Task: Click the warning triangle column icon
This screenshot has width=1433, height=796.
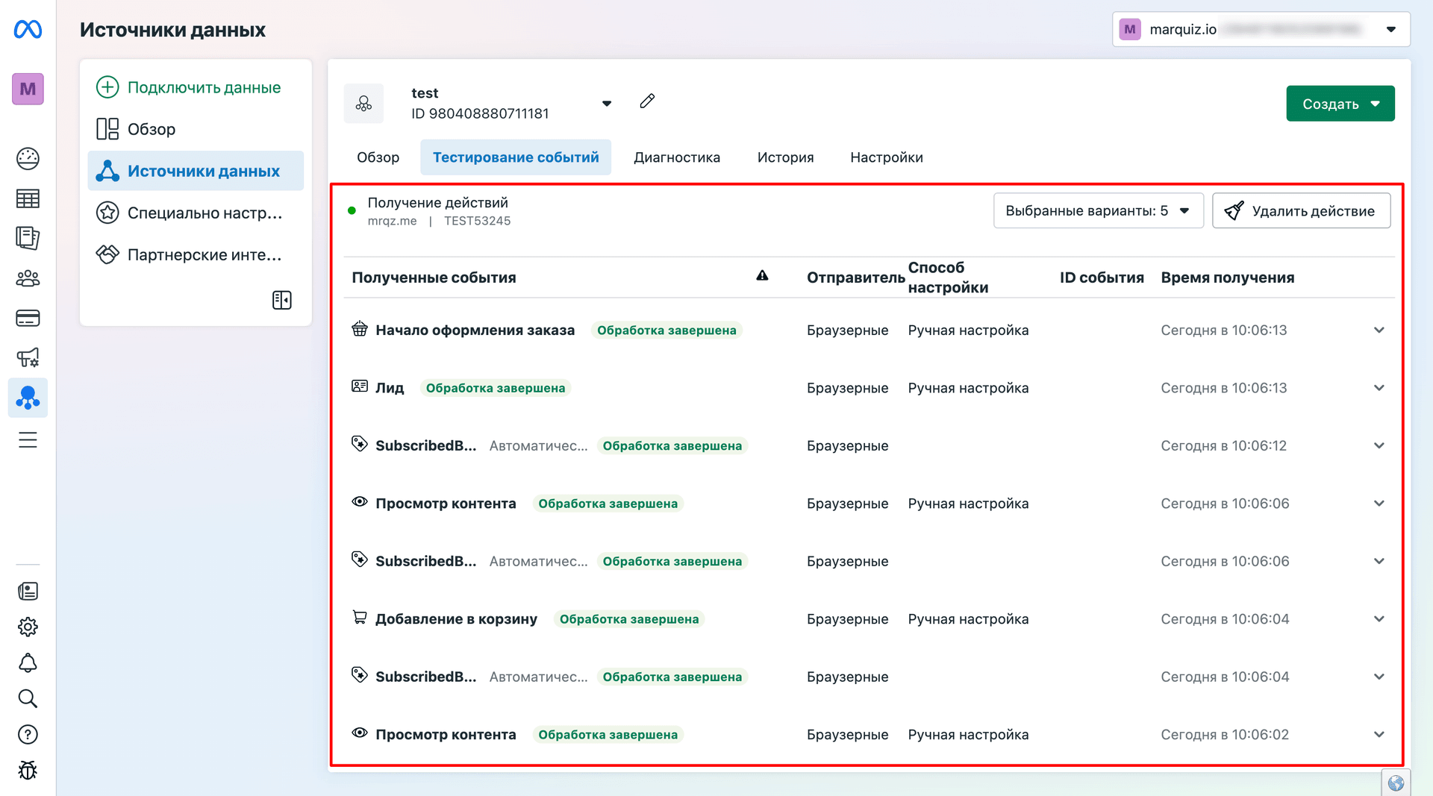Action: tap(762, 276)
